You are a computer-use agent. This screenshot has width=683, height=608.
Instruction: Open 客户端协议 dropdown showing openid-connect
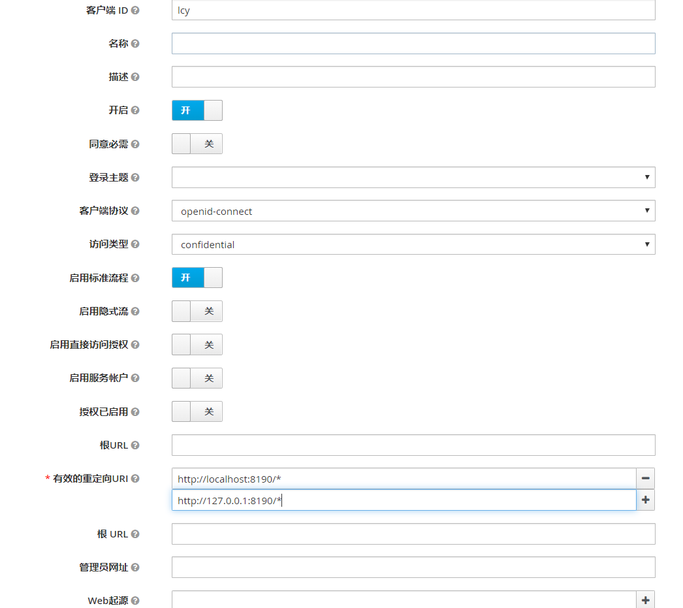coord(413,211)
